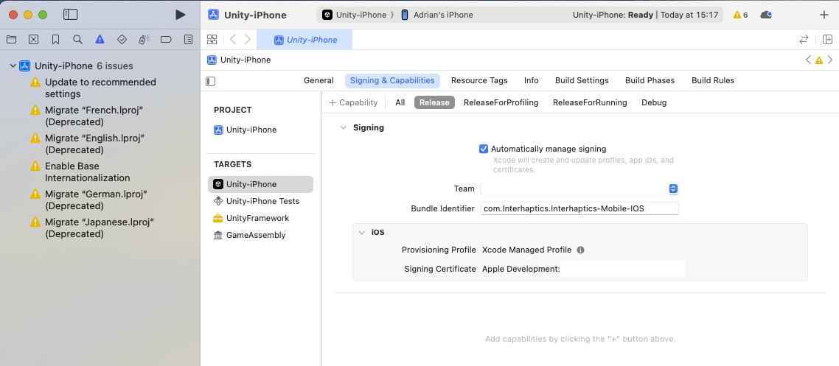Click the Provisioning Profile info icon
This screenshot has height=366, width=839.
pos(580,250)
